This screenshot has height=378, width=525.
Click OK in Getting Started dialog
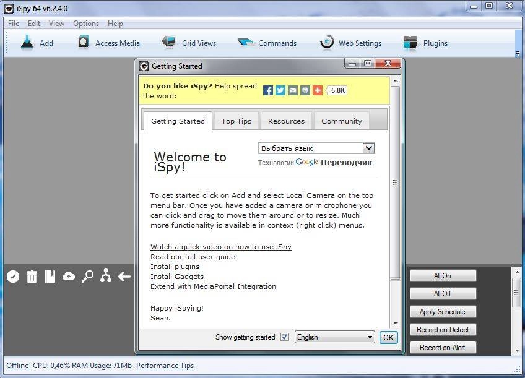tap(388, 337)
